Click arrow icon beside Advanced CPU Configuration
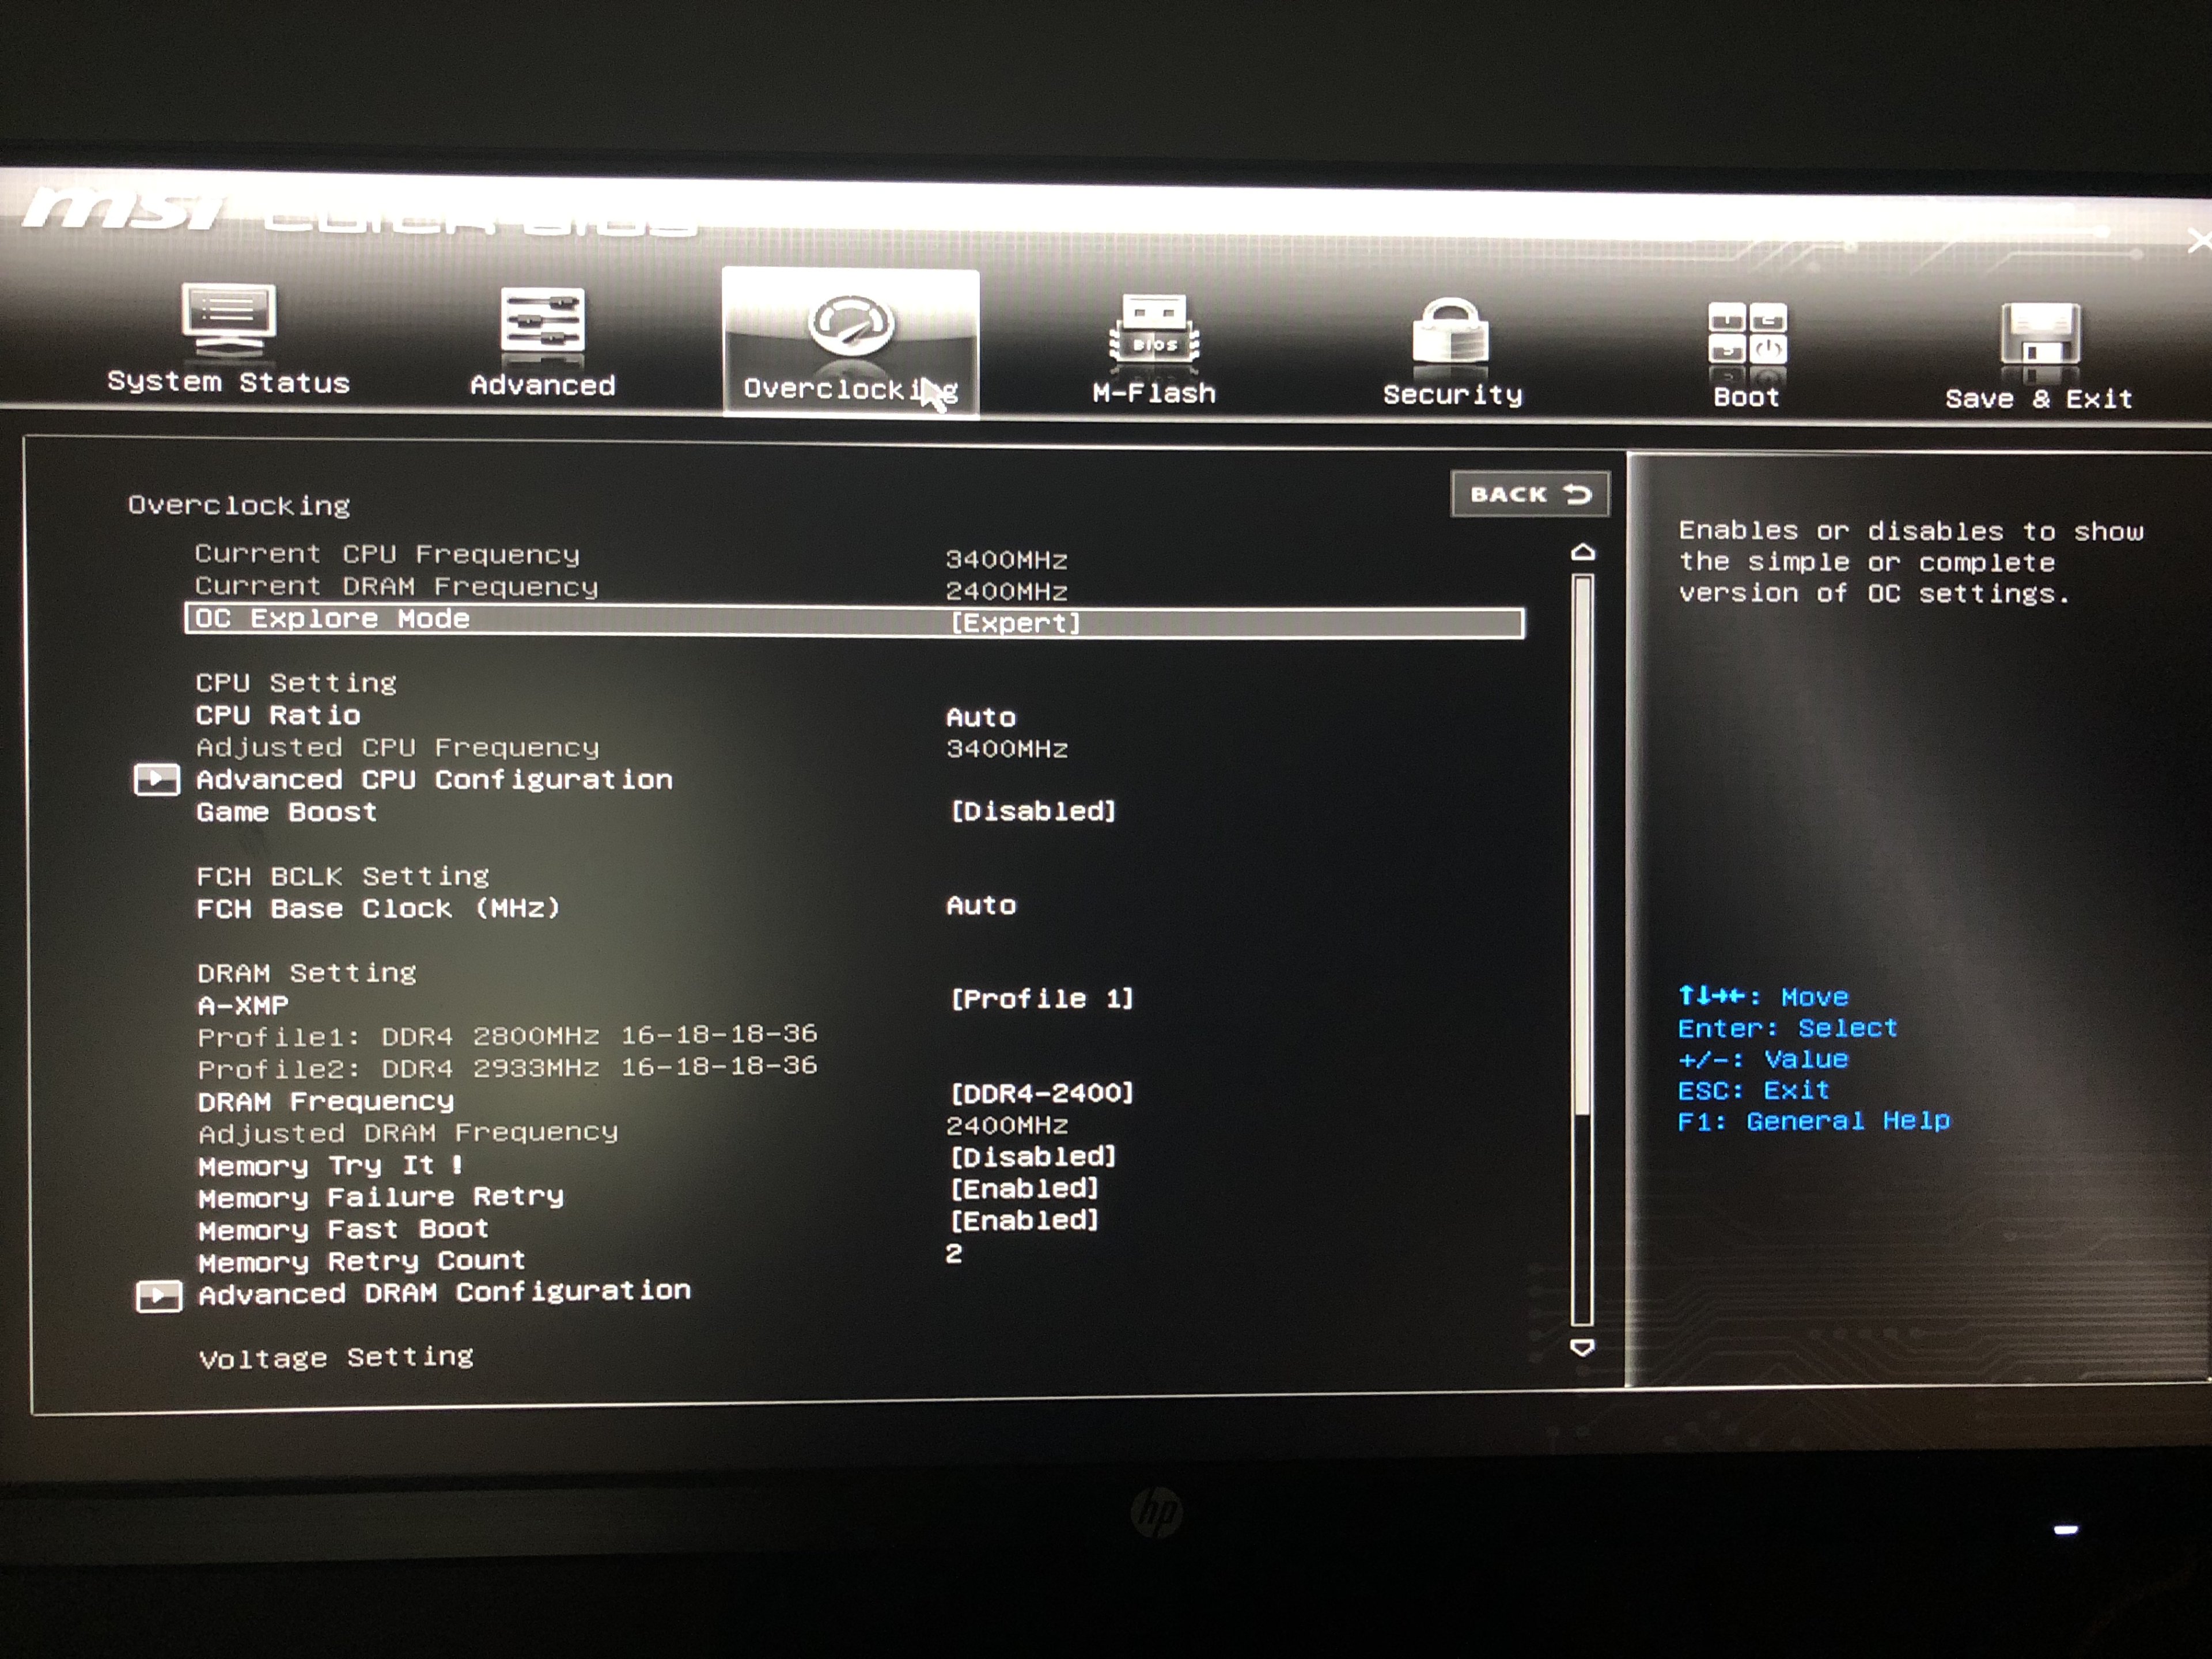Image resolution: width=2212 pixels, height=1659 pixels. tap(157, 780)
